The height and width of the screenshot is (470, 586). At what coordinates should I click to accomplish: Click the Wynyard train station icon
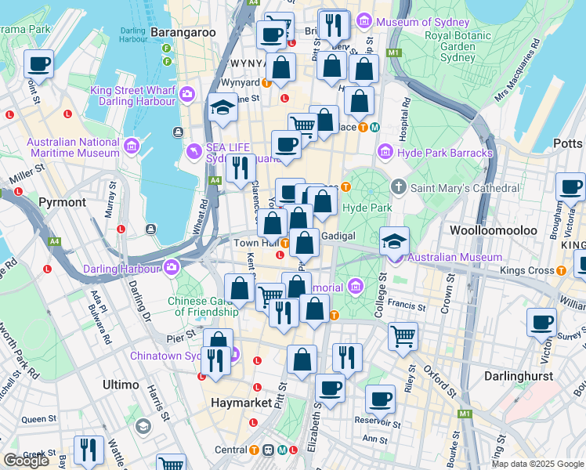[266, 83]
